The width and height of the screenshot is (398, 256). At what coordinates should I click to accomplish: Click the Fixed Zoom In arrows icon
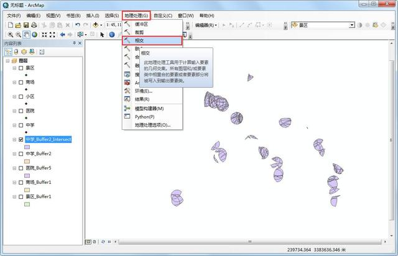[x=44, y=35]
